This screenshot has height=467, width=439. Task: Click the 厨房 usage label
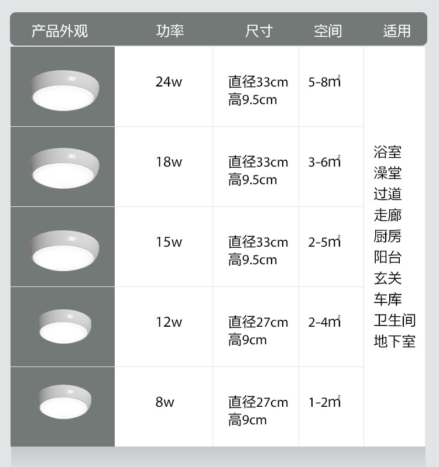(387, 236)
